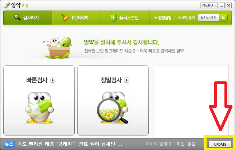The image size is (235, 150).
Task: Click the character with magnifying glass
Action: pyautogui.click(x=113, y=108)
